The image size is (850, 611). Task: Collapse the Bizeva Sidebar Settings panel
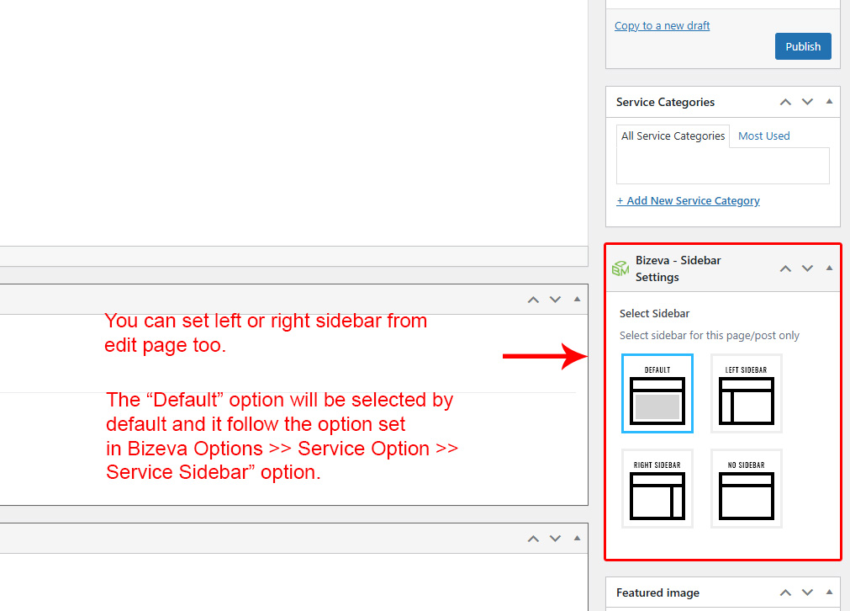[829, 268]
